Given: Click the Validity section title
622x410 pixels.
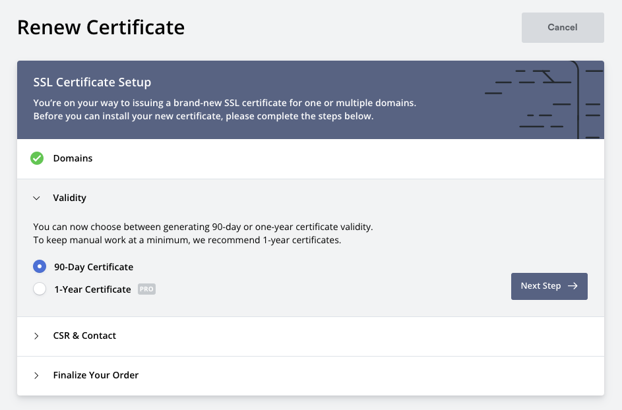Looking at the screenshot, I should [x=69, y=198].
